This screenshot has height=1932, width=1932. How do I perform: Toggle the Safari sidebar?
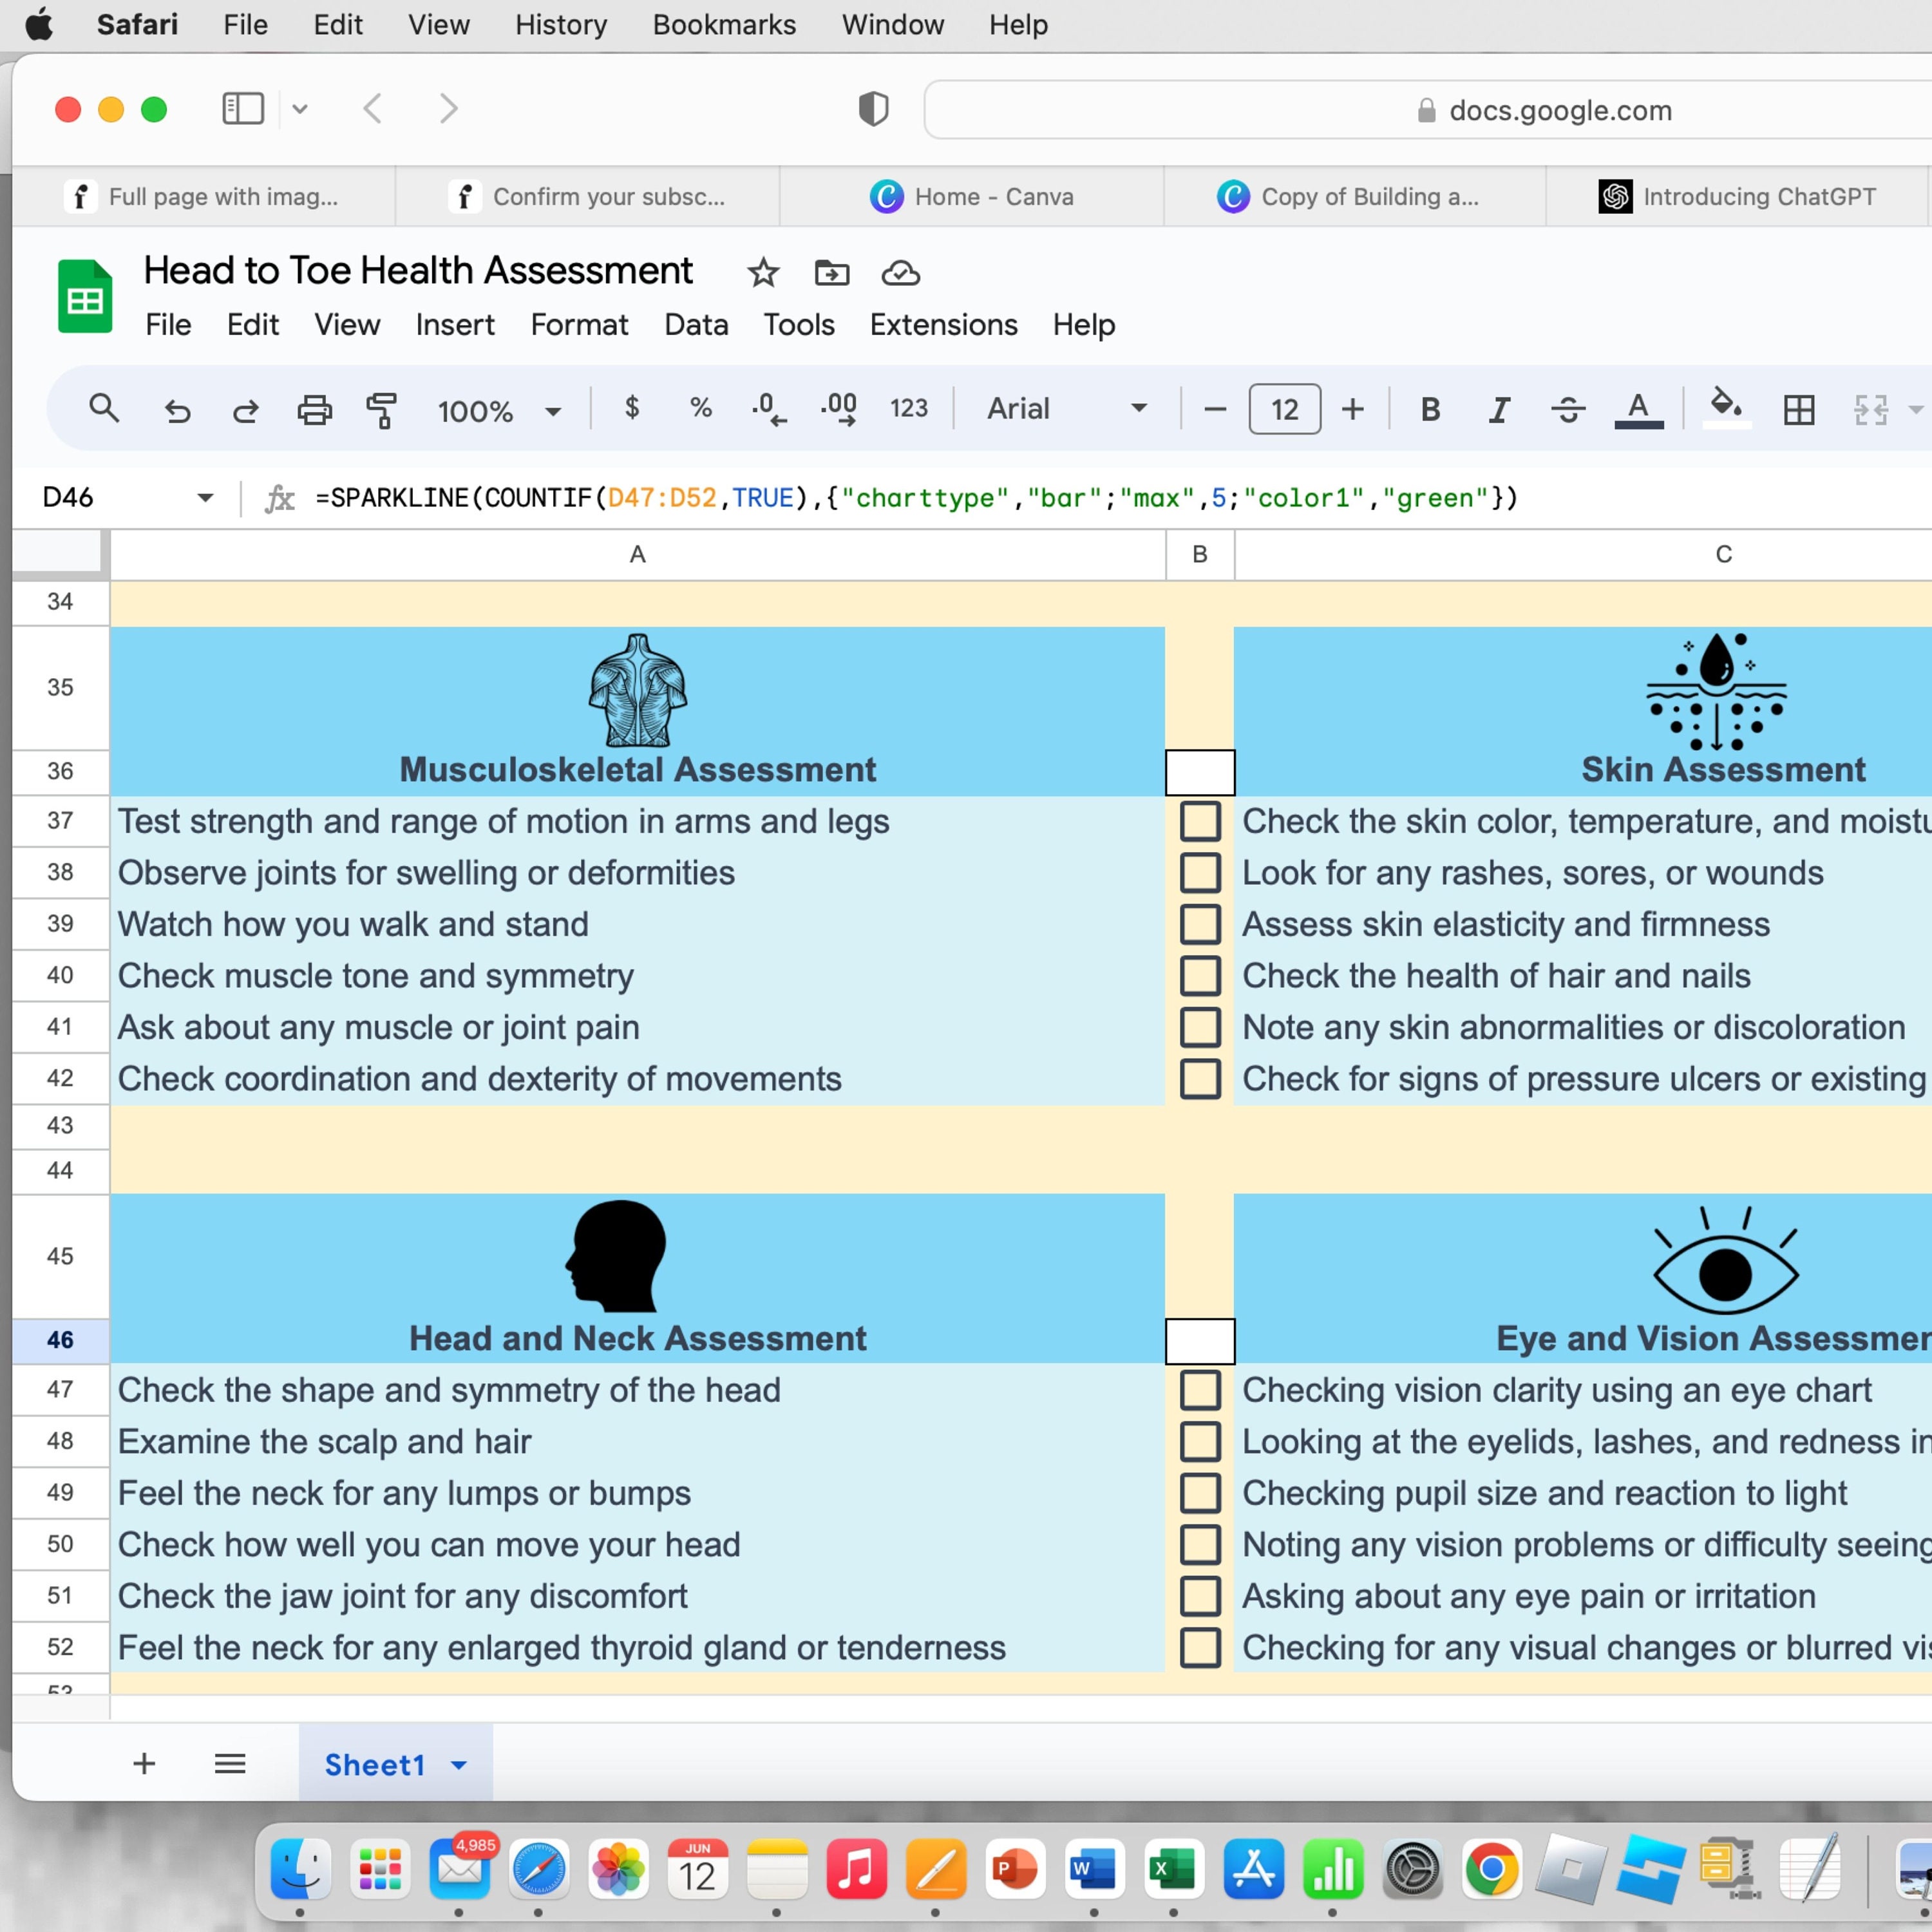point(242,108)
